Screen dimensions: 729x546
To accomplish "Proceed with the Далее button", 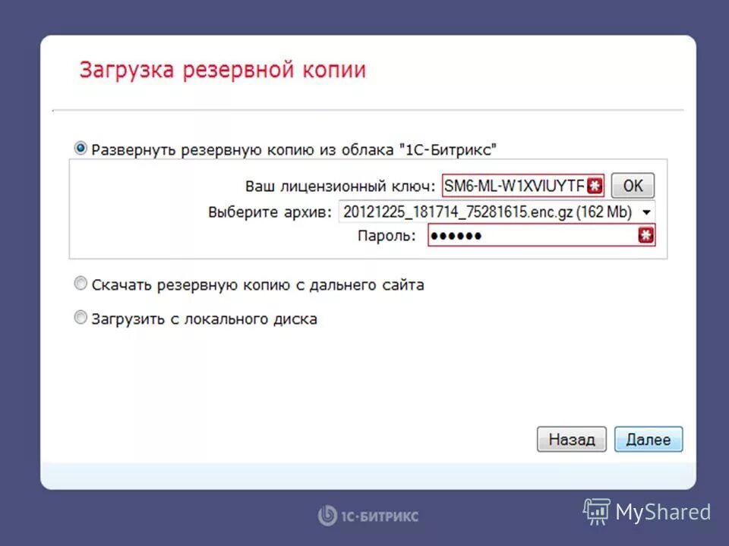I will [649, 439].
